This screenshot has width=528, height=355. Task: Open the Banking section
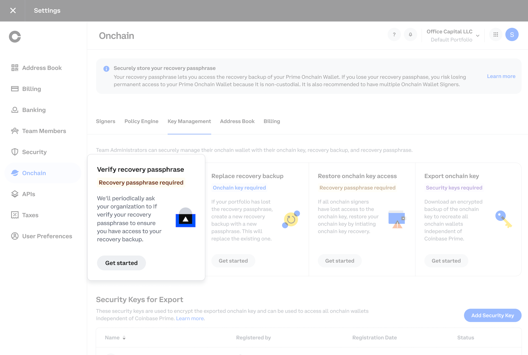pos(33,110)
